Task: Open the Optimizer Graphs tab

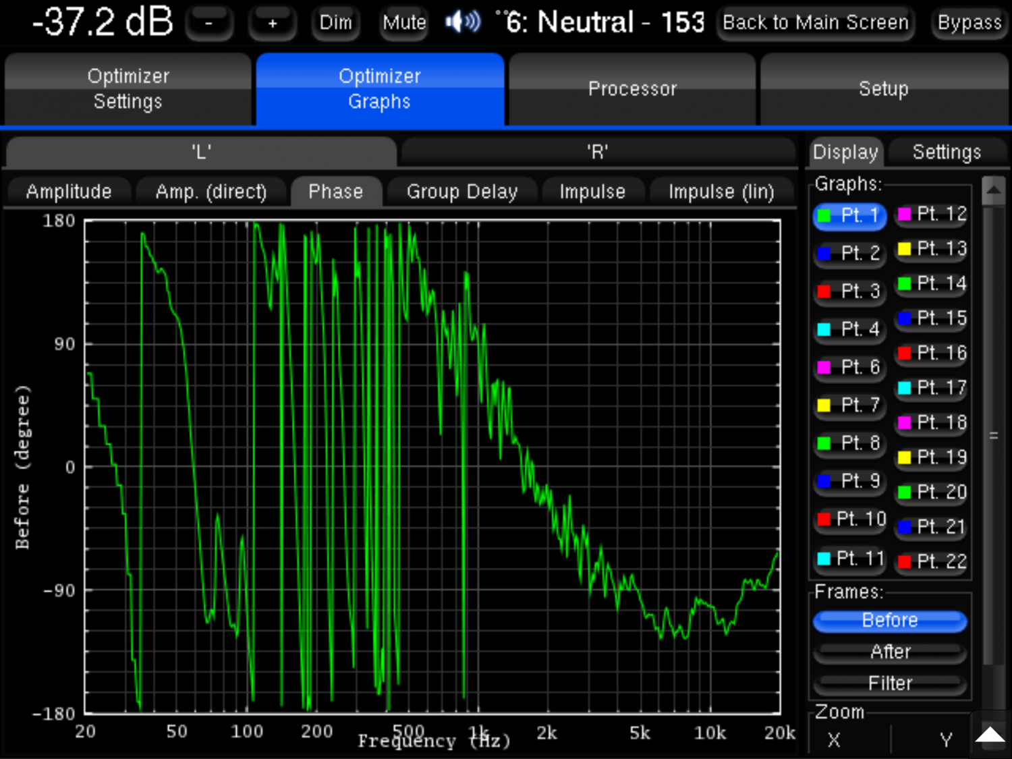Action: tap(380, 89)
